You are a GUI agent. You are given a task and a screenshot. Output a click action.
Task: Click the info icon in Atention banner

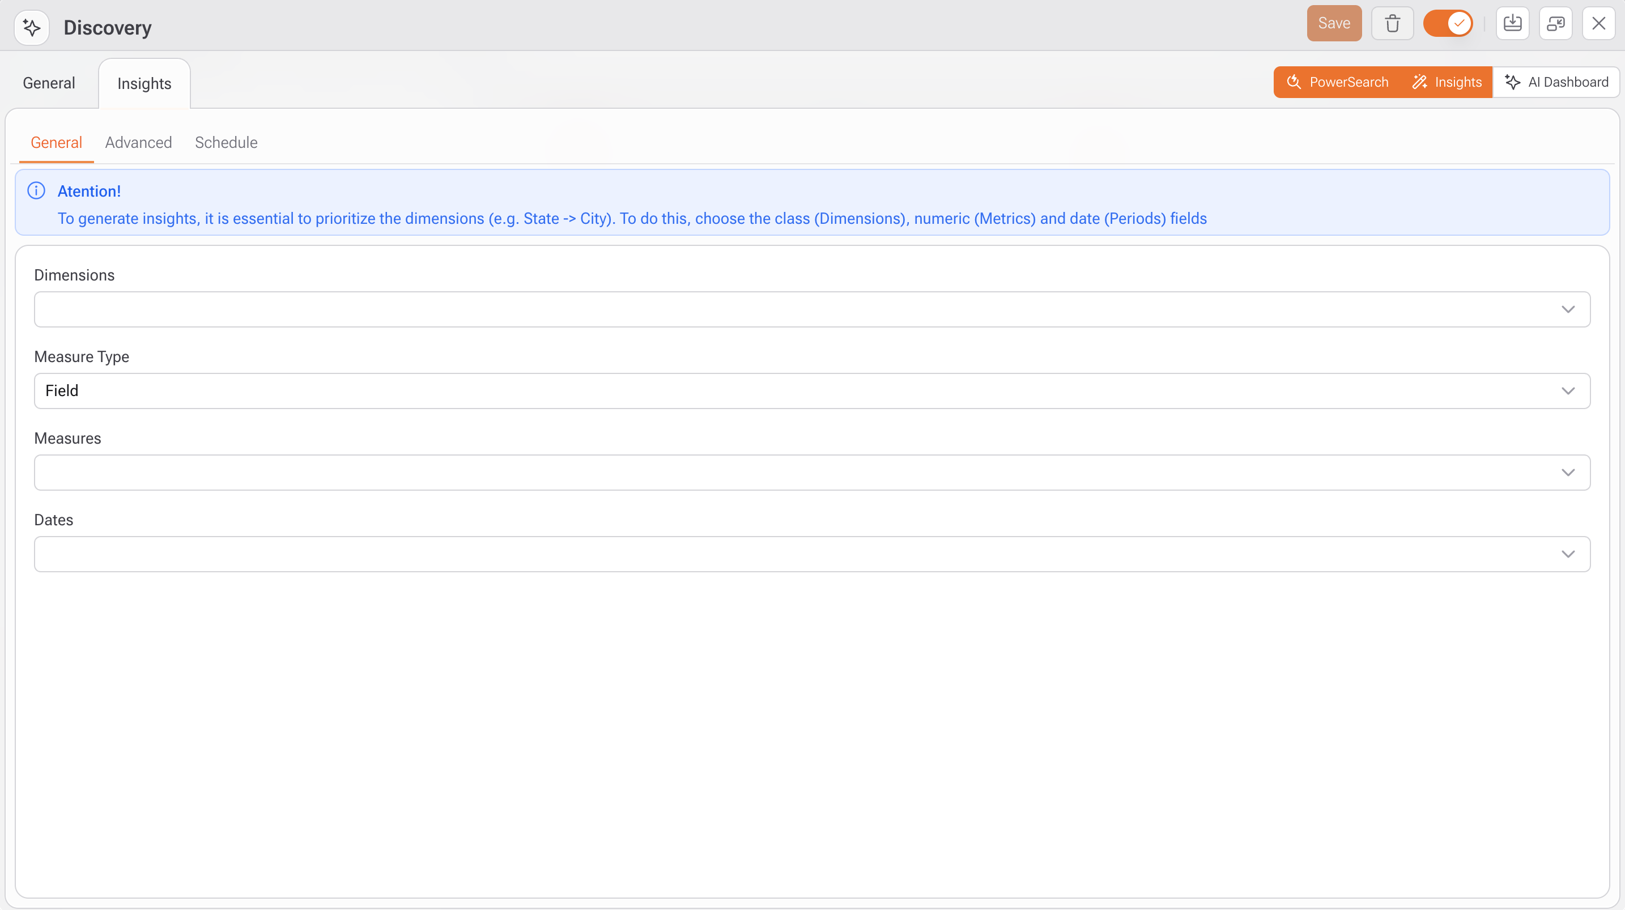click(x=37, y=190)
